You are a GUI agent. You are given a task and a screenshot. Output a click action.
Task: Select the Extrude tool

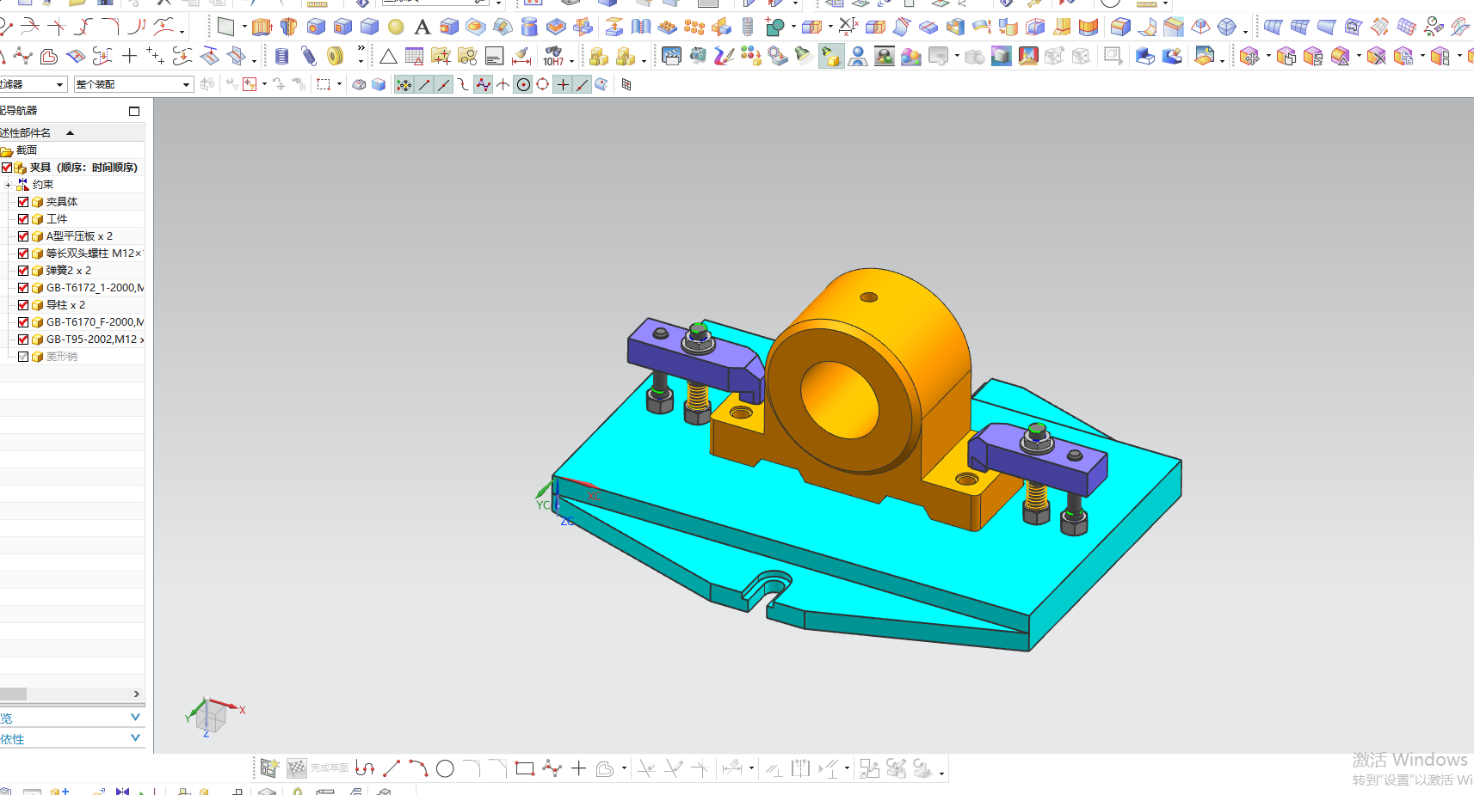[x=262, y=28]
